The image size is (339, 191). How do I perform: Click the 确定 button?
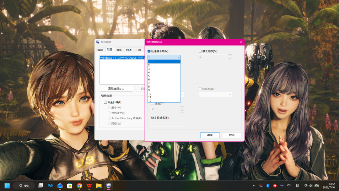pos(210,135)
